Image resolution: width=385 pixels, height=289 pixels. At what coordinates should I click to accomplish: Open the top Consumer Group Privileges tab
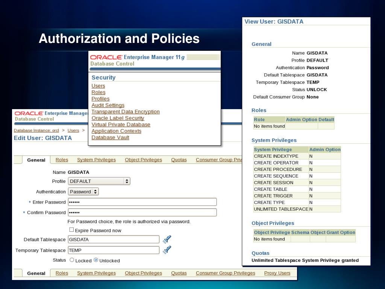click(x=219, y=160)
